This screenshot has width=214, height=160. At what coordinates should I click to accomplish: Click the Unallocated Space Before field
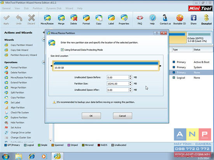[x=118, y=77]
